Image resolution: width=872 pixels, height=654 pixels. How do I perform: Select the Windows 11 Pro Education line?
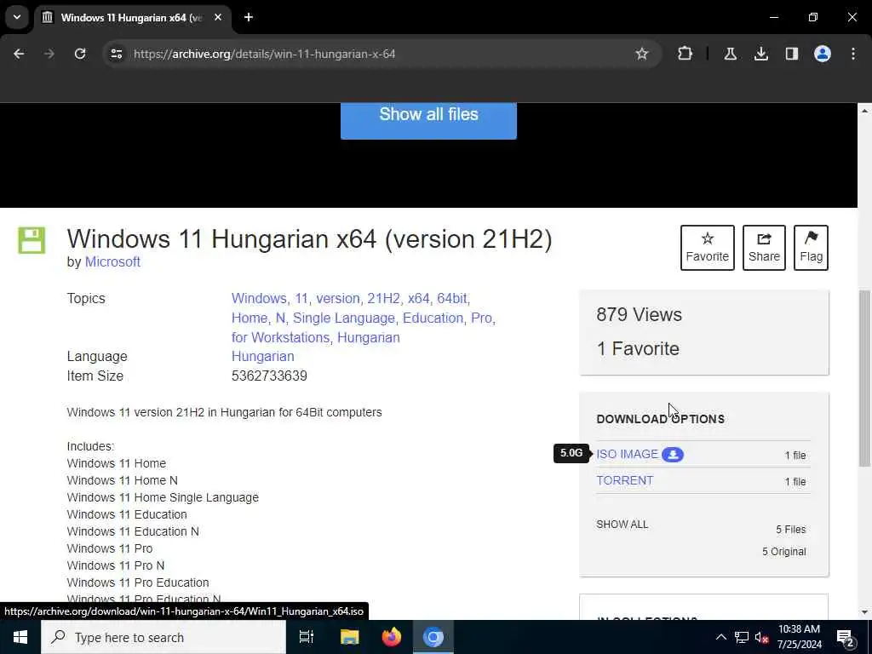(138, 582)
